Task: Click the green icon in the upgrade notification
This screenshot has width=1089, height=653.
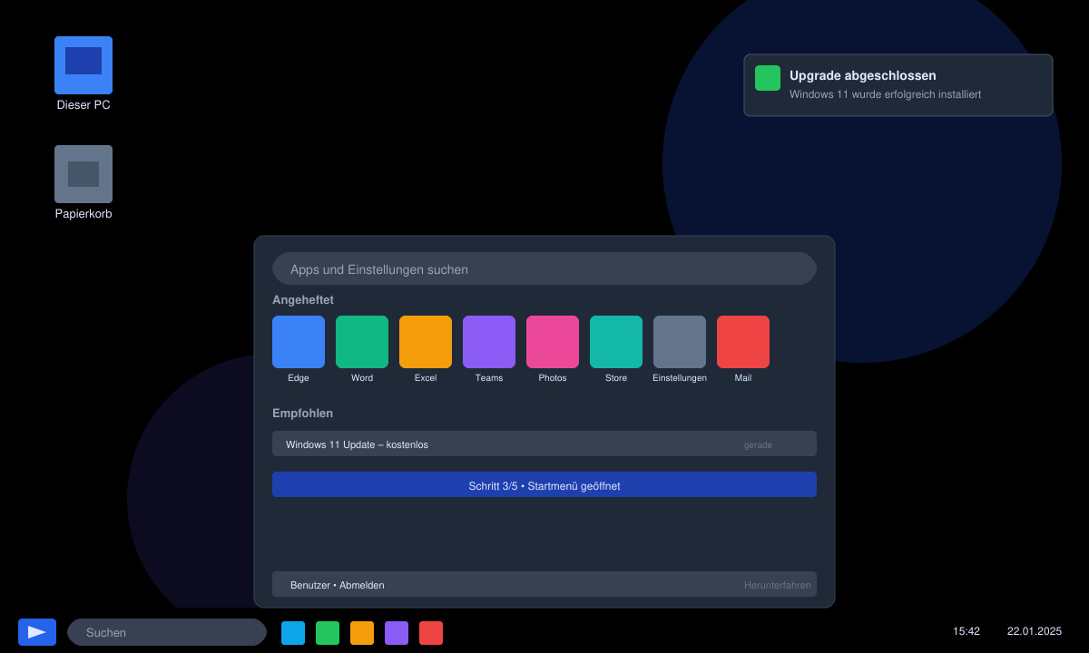Action: [768, 78]
